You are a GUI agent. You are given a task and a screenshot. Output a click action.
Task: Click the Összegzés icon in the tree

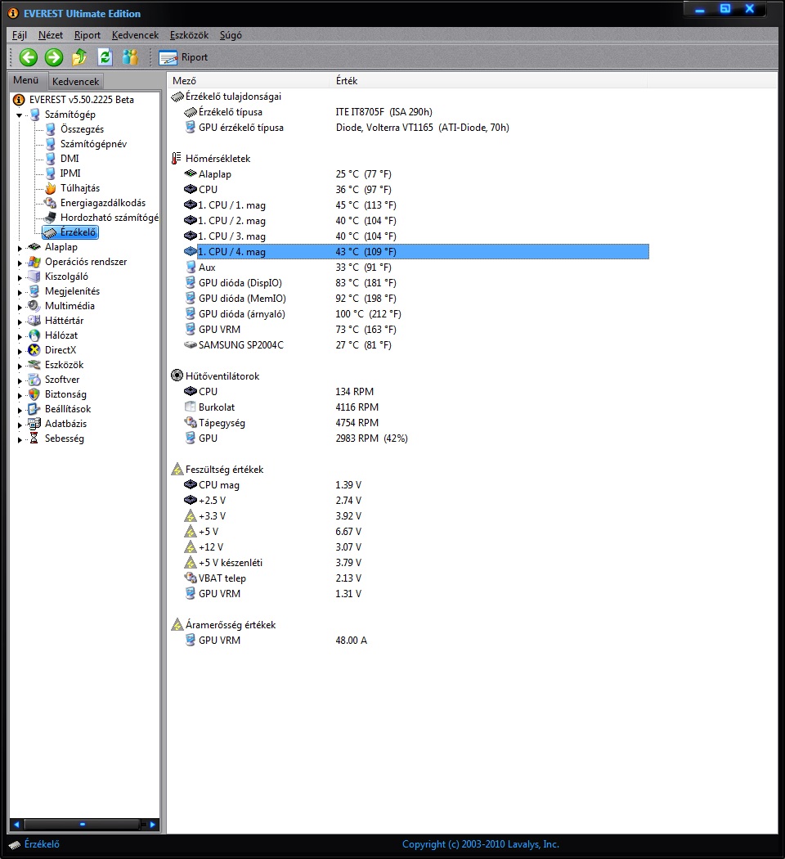pos(51,129)
